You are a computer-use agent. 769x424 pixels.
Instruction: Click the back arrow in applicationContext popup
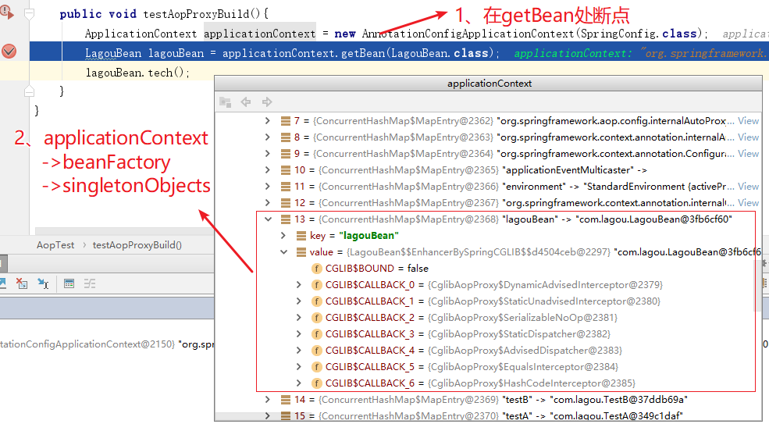246,102
